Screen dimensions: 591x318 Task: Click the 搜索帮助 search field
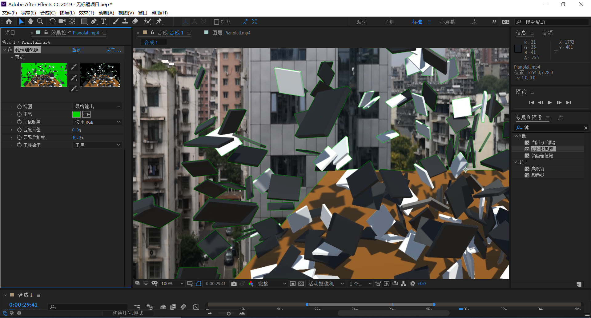click(x=551, y=22)
